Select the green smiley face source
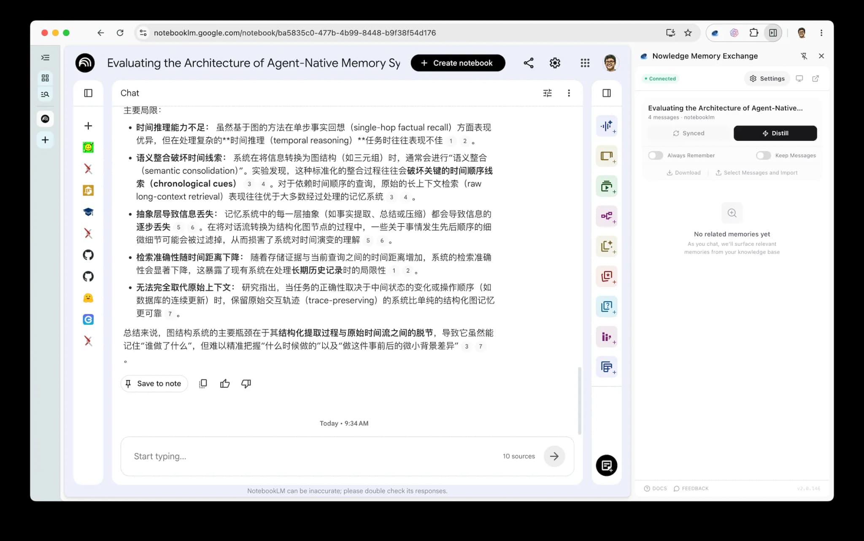The height and width of the screenshot is (541, 864). (88, 147)
